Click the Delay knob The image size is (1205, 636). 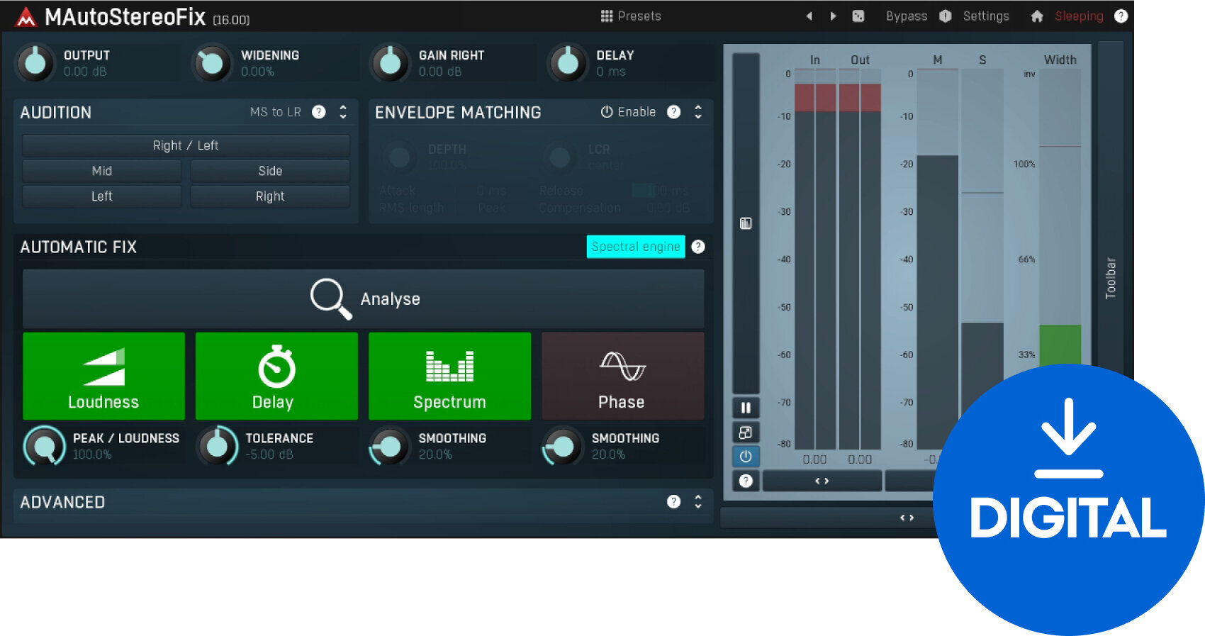coord(568,63)
